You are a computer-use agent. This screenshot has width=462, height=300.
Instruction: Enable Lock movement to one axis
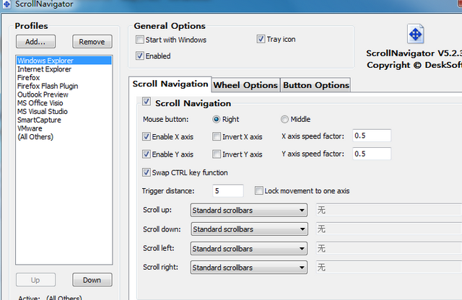(259, 190)
